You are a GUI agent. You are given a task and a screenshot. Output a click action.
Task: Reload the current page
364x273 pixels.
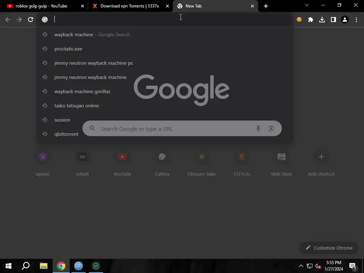[31, 20]
